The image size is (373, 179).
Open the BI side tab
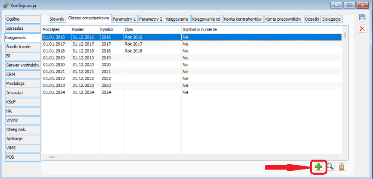pyautogui.click(x=22, y=56)
